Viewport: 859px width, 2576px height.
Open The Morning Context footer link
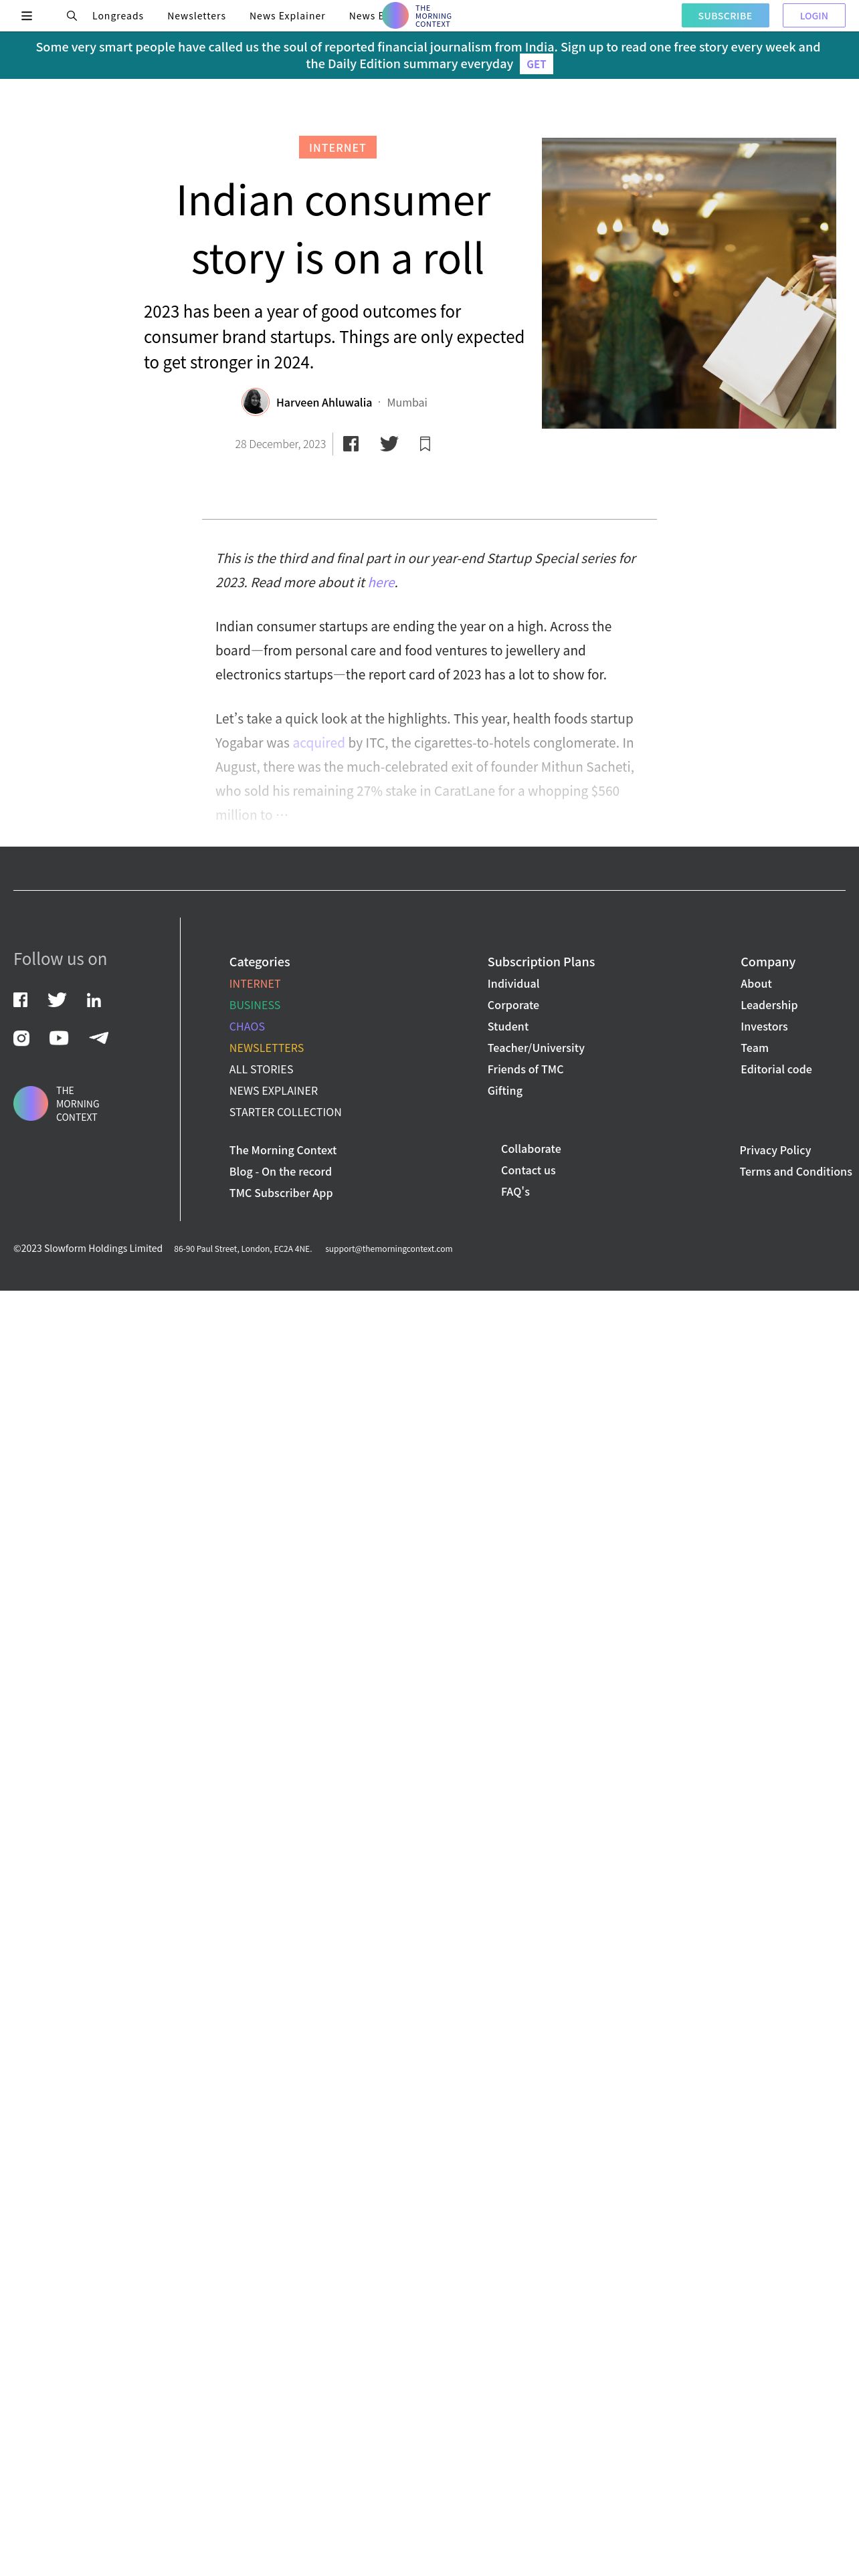pos(283,1150)
